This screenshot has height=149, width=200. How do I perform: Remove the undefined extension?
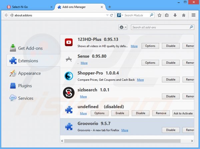(x=161, y=113)
